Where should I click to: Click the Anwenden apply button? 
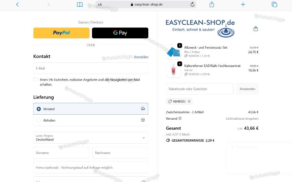coord(247,89)
